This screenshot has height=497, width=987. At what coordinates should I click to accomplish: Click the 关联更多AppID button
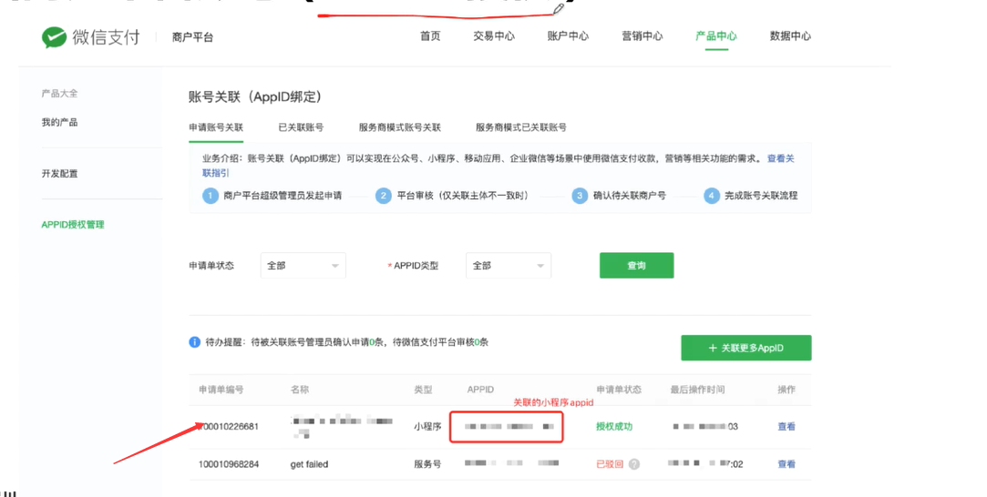tap(745, 348)
